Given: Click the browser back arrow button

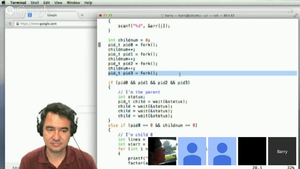Looking at the screenshot, I should tap(10, 24).
